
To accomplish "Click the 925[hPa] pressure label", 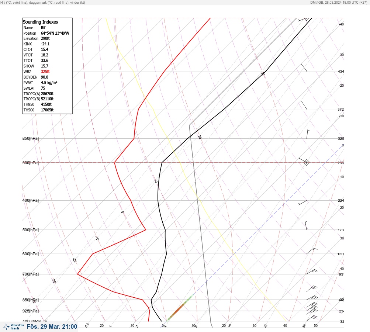I will click(x=31, y=311).
